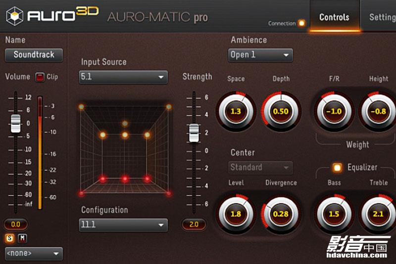Click the red bottom-right corner speaker dot
396x264 pixels.
169,194
